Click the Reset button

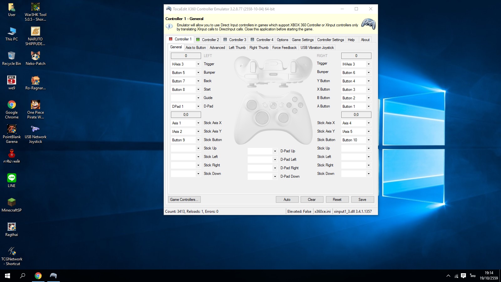(x=337, y=200)
